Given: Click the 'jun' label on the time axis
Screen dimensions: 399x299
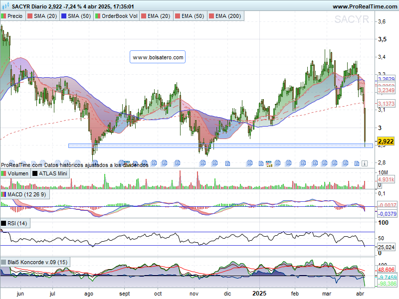Looking at the screenshot, I should [20, 294].
